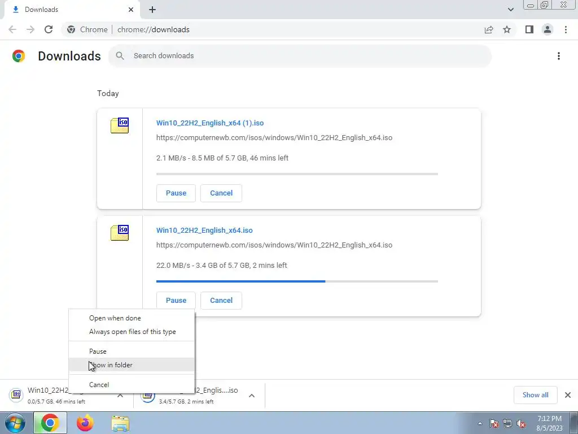Click the shelf ISO icon at 3.4/5.7 GB
This screenshot has width=578, height=434.
148,397
